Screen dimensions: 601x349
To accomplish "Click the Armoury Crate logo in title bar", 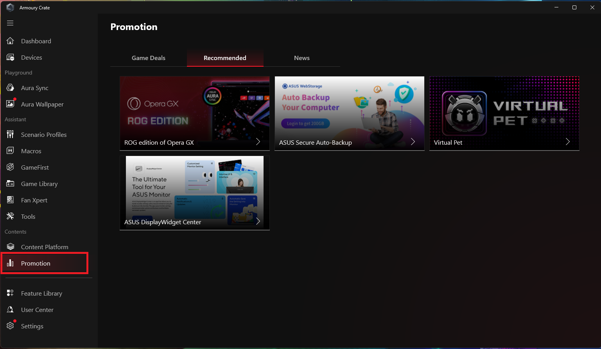I will click(x=11, y=7).
